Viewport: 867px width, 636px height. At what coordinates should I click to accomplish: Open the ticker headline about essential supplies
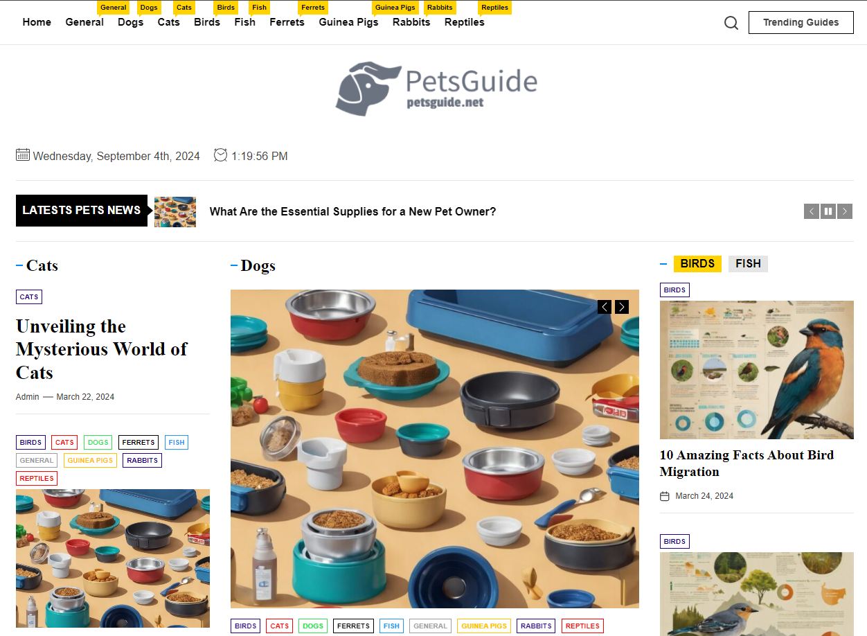click(x=352, y=212)
